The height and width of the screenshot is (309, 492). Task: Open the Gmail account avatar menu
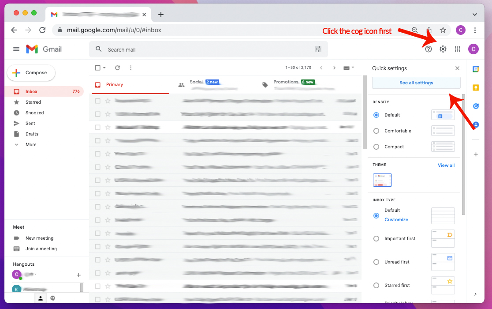click(x=473, y=49)
